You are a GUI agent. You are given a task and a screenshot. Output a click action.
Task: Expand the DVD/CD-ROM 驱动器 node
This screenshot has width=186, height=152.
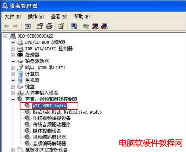tap(13, 42)
